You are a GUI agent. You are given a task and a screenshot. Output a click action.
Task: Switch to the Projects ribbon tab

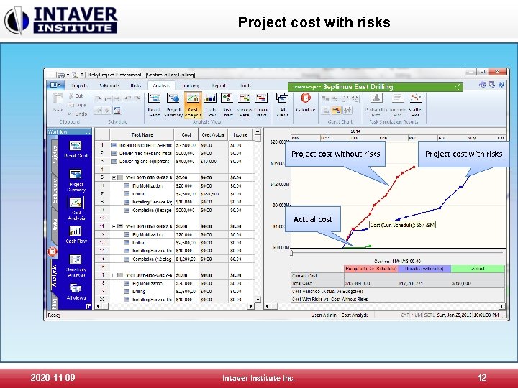coord(79,86)
